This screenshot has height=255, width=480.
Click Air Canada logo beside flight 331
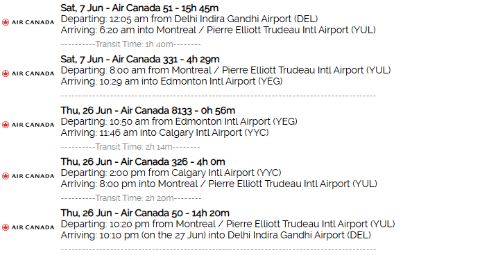28,73
